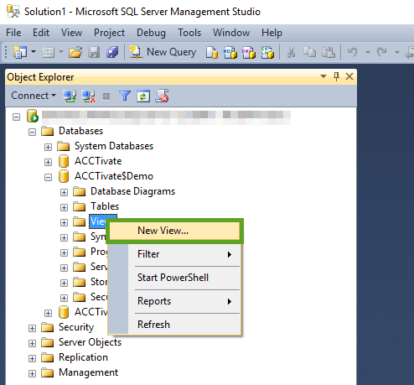
Task: Select Database Diagrams folder
Action: [132, 191]
